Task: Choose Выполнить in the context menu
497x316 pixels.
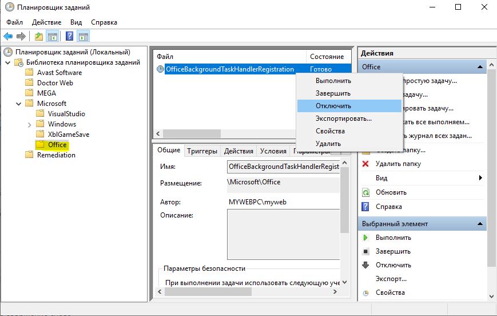Action: [x=349, y=81]
